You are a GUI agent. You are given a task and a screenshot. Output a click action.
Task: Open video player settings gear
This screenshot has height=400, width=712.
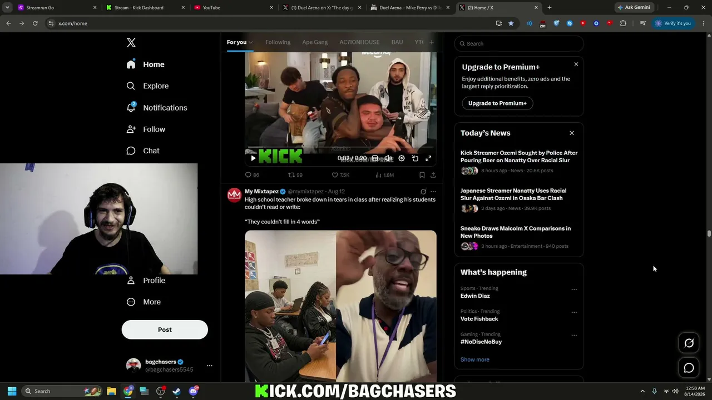tap(402, 158)
